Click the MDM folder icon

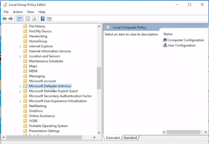(x=25, y=71)
